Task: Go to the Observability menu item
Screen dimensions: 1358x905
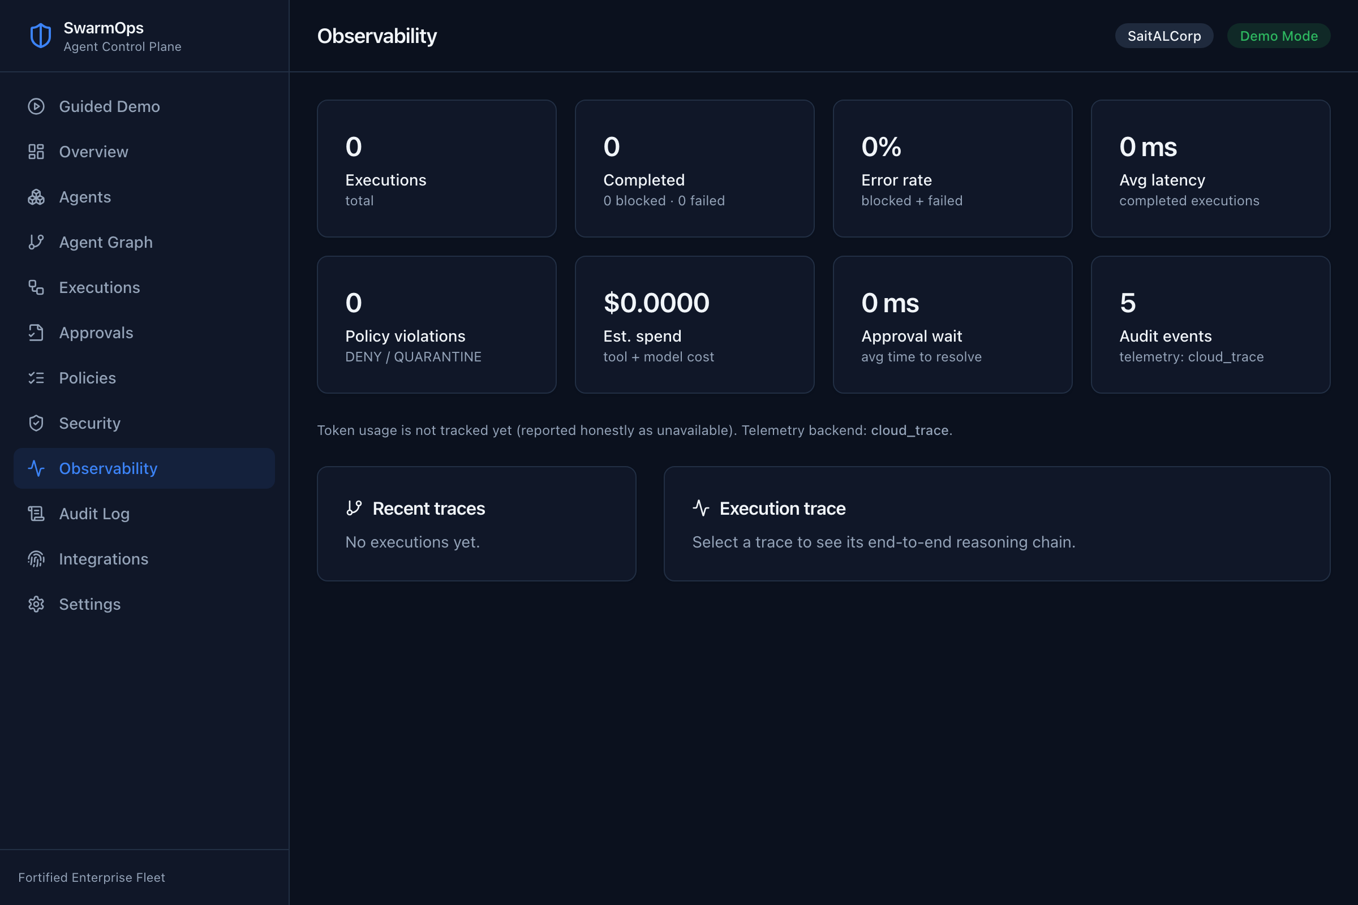Action: point(144,469)
